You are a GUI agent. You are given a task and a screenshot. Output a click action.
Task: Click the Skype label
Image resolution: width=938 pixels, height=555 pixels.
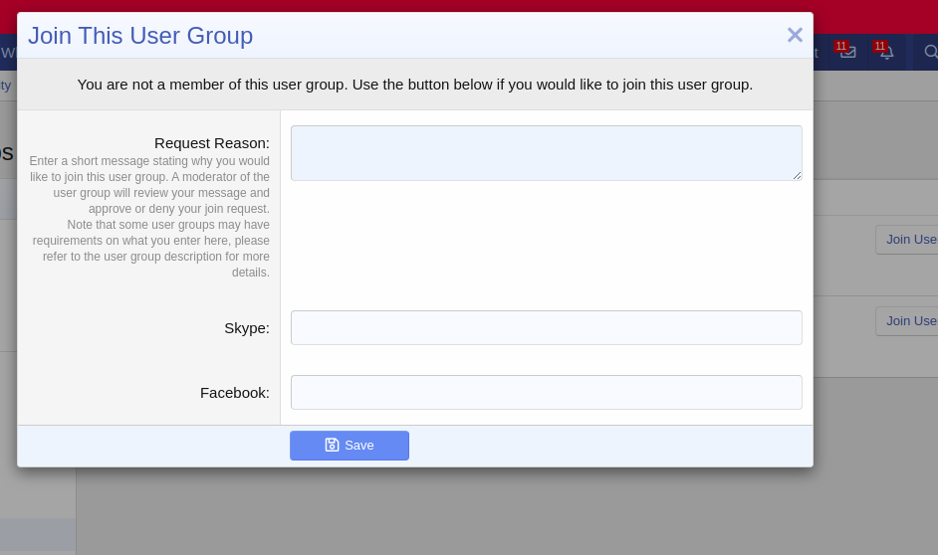click(x=246, y=328)
